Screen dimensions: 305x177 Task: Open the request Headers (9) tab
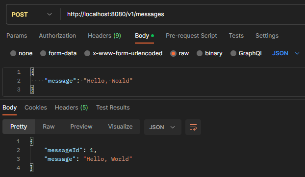click(104, 36)
